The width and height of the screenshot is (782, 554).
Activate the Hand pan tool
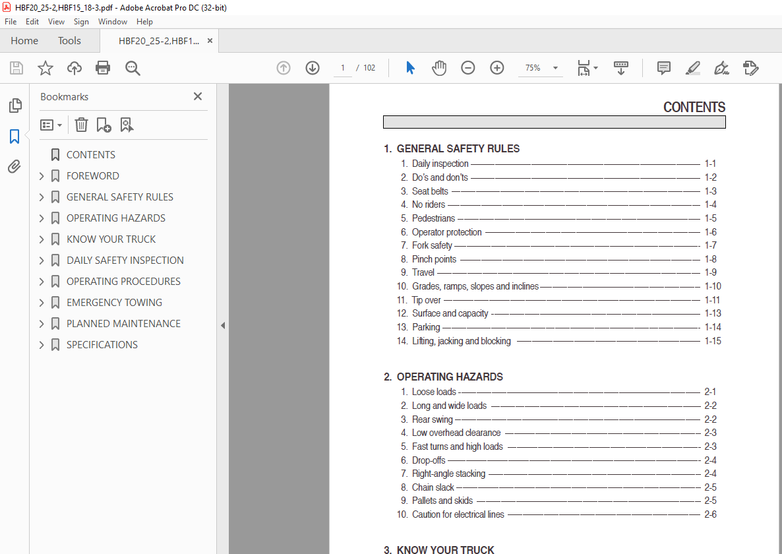pos(439,68)
